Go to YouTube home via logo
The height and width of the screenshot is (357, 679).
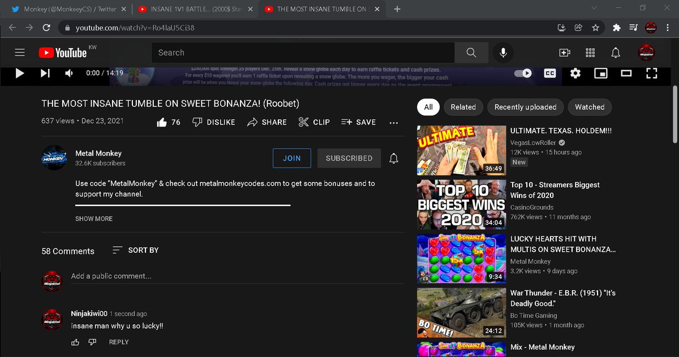(63, 53)
